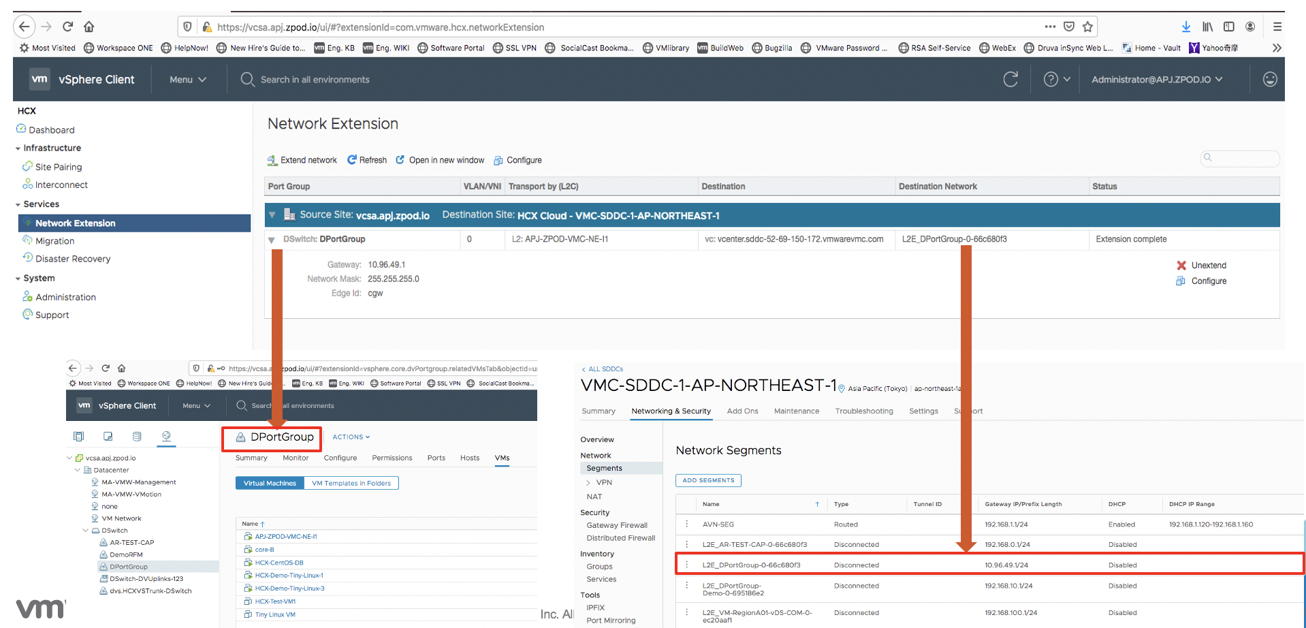Click the Port Group column header
Image resolution: width=1306 pixels, height=628 pixels.
(x=289, y=187)
